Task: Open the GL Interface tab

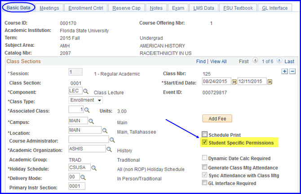Action: (x=274, y=8)
